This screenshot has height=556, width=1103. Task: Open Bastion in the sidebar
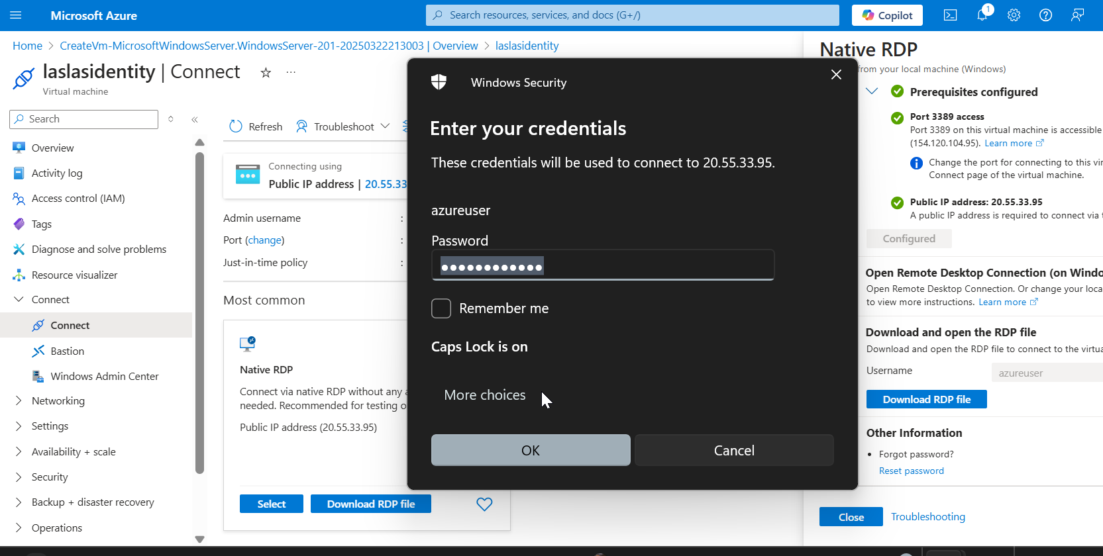click(67, 351)
